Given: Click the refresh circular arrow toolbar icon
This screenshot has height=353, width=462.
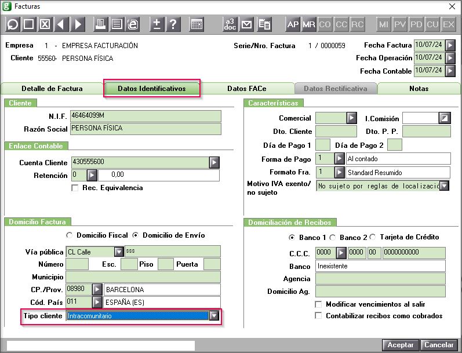Looking at the screenshot, I should pyautogui.click(x=13, y=24).
